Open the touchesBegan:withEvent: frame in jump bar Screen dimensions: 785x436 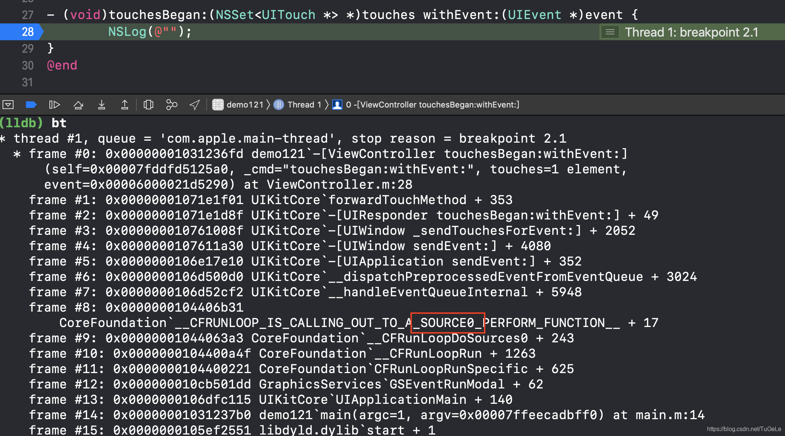[432, 105]
